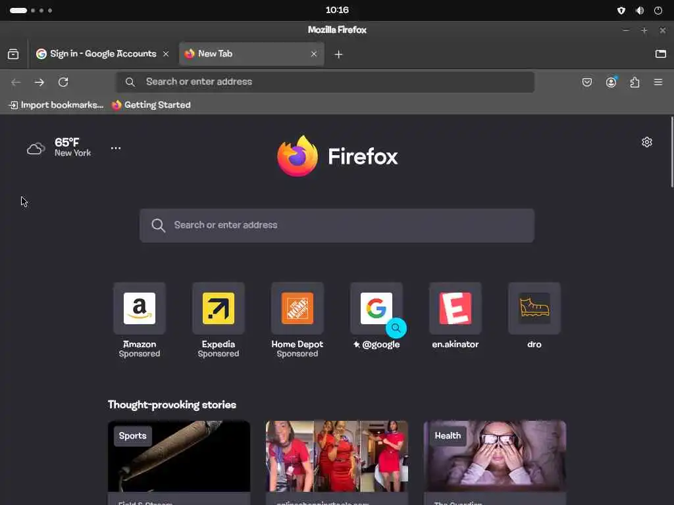Screen dimensions: 674x505
Task: Open the Health story thumbnail
Action: [495, 456]
